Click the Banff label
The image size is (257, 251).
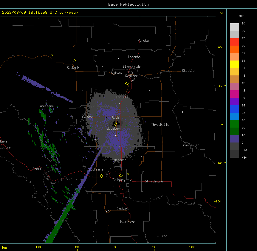click(37, 169)
